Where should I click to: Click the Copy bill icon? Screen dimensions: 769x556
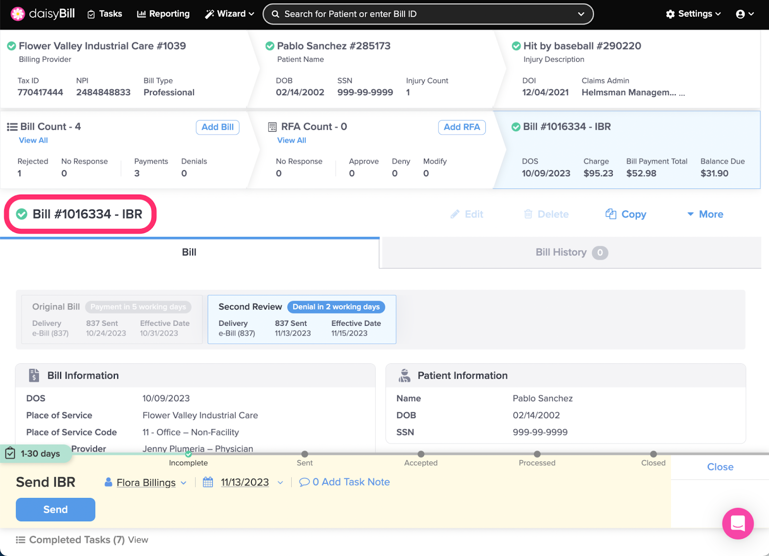[x=610, y=214]
